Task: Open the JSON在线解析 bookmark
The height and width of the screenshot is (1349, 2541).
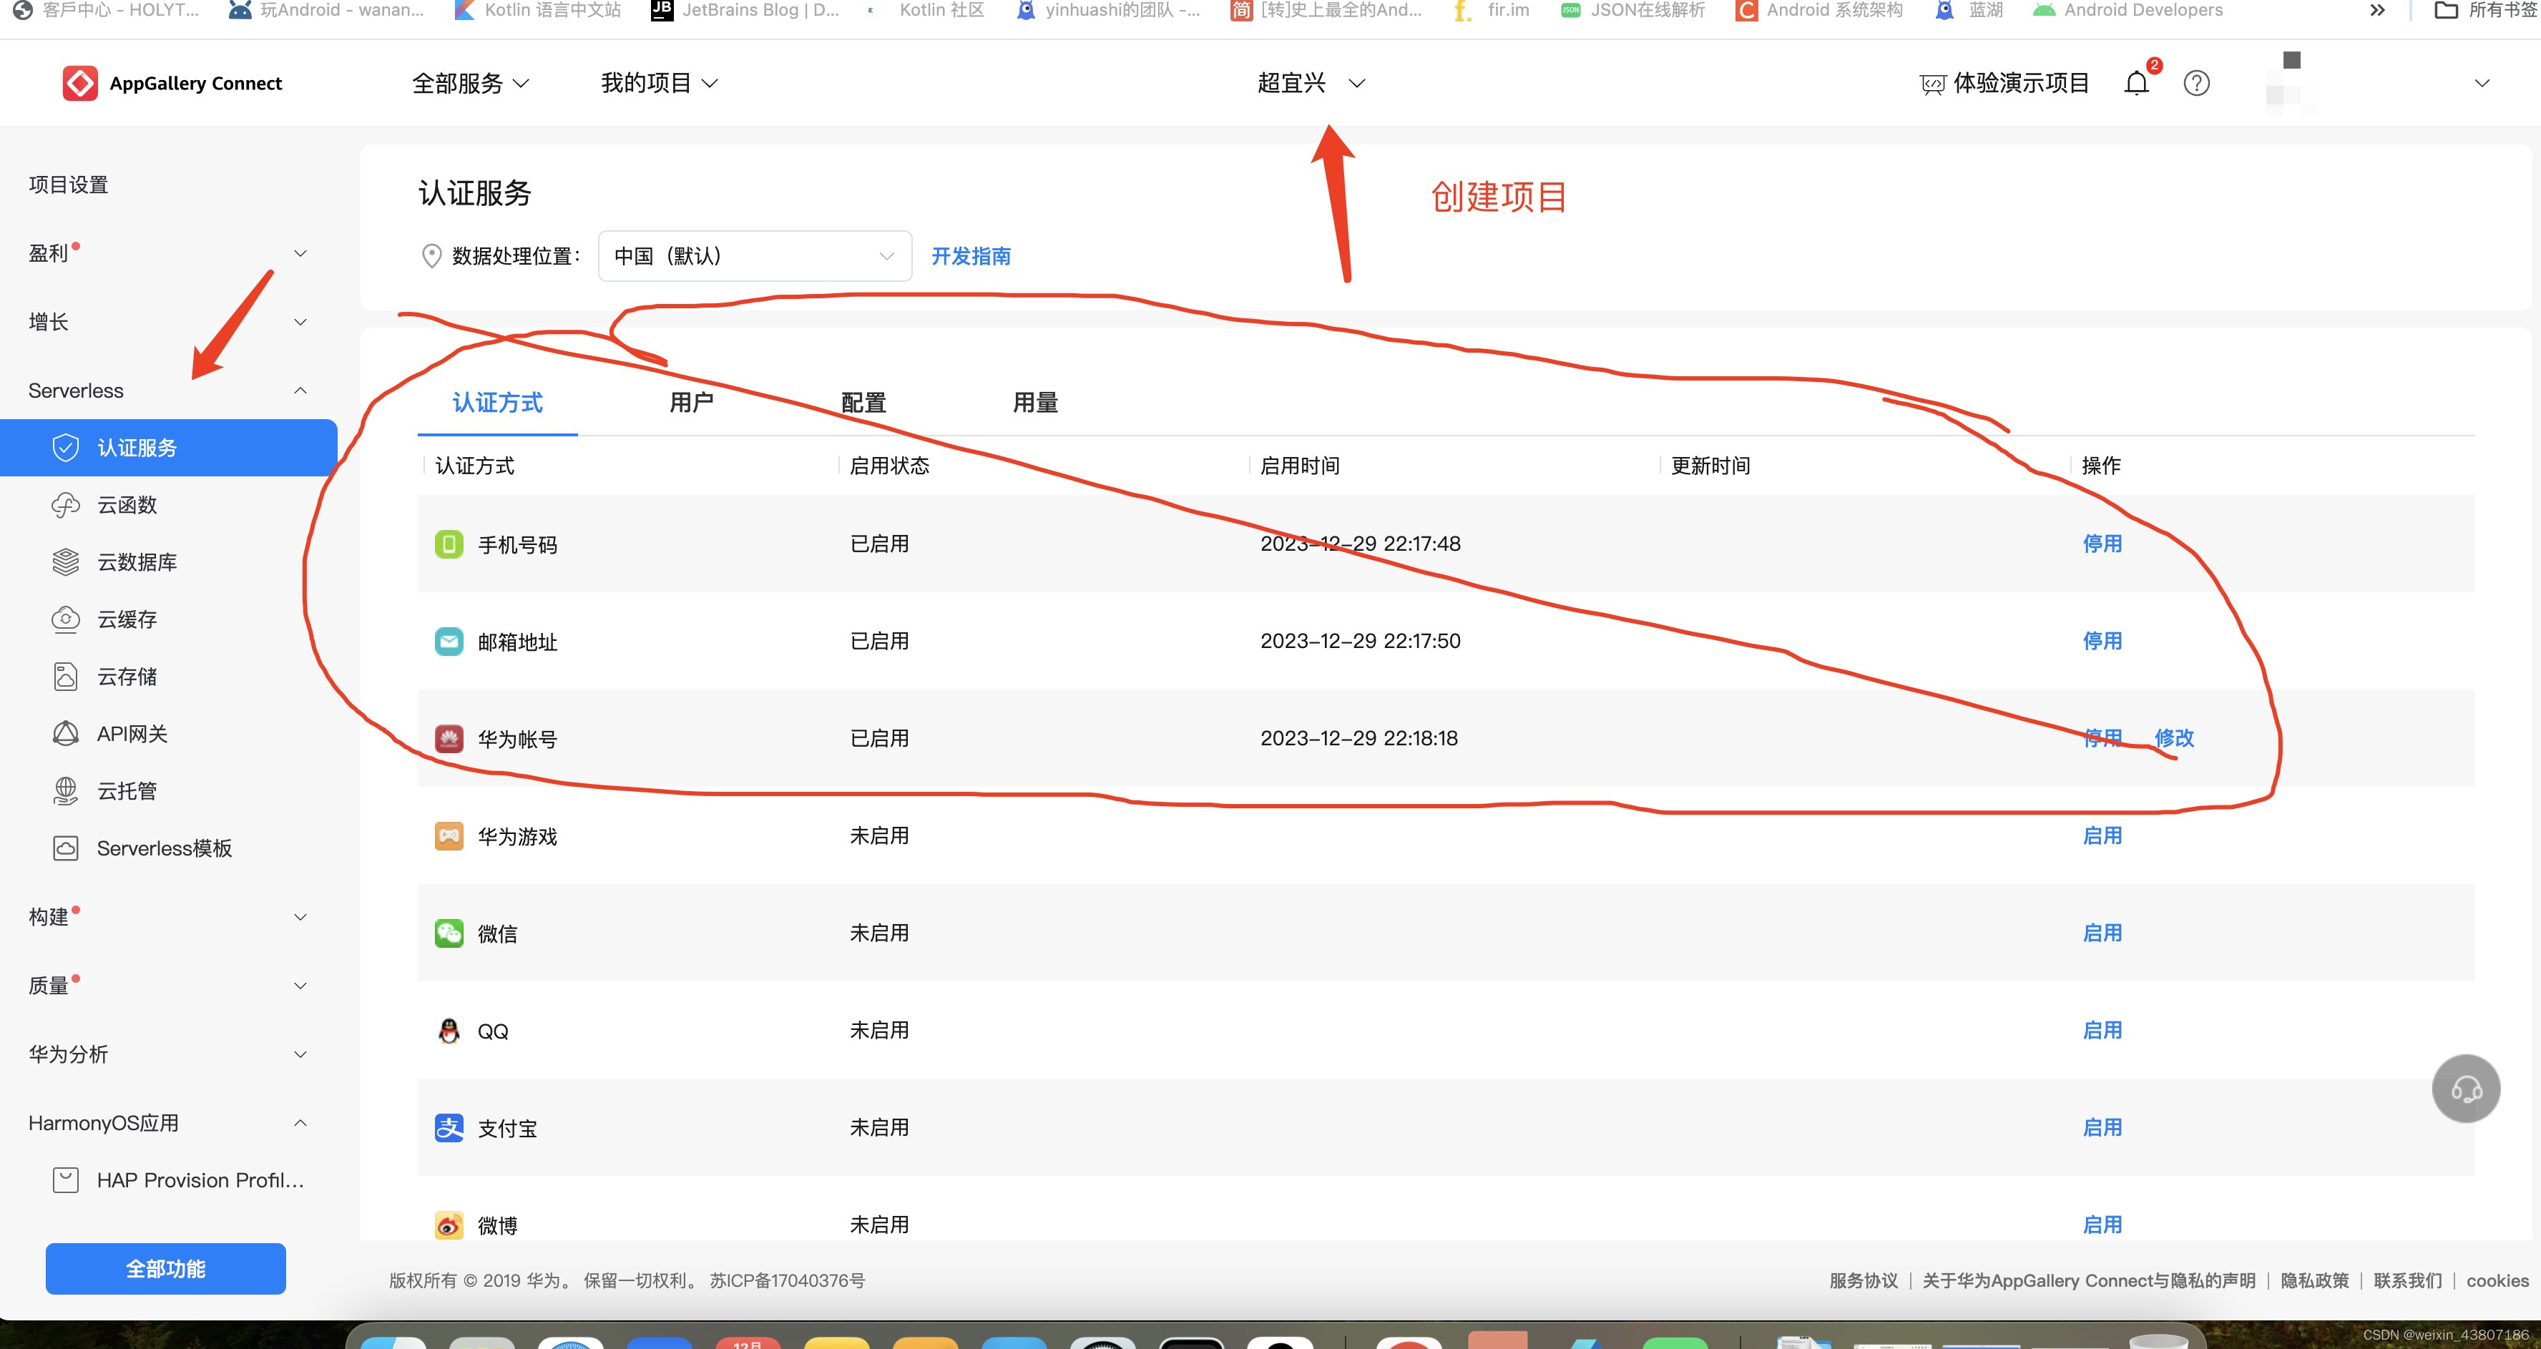Action: pyautogui.click(x=1632, y=10)
